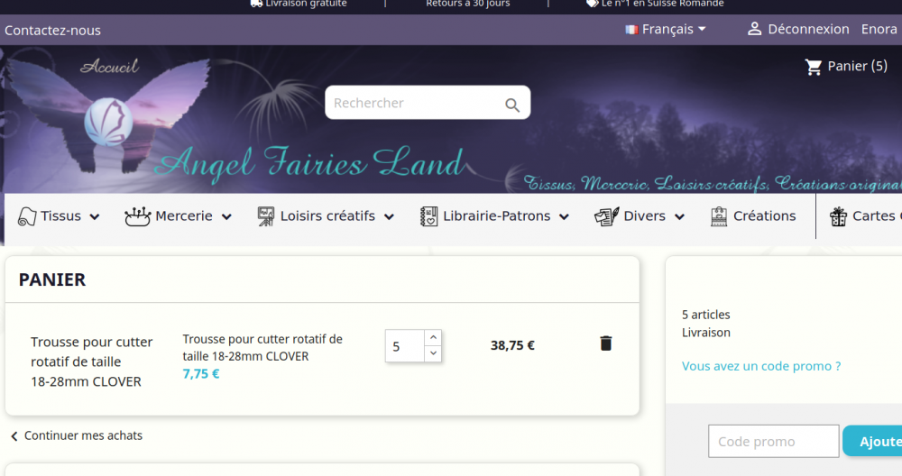Click Continuer mes achats link

click(x=83, y=435)
